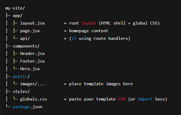The width and height of the screenshot is (181, 115).
Task: Click the blue 'import' keyword
Action: coord(145,99)
